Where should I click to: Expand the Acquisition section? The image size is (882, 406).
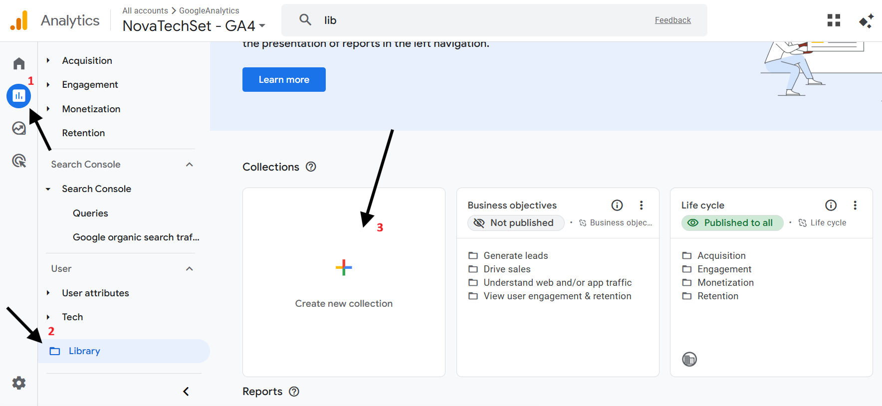click(48, 60)
